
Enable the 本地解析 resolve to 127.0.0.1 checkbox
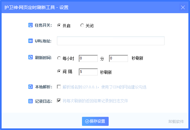59,87
